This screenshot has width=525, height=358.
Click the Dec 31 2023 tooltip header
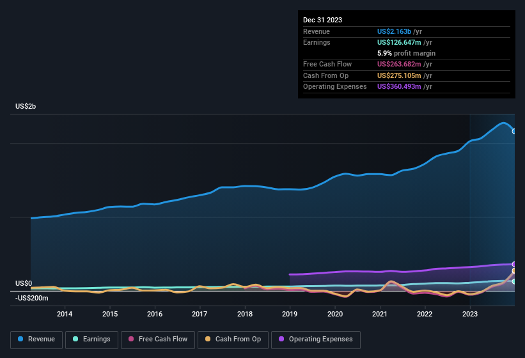tap(323, 20)
